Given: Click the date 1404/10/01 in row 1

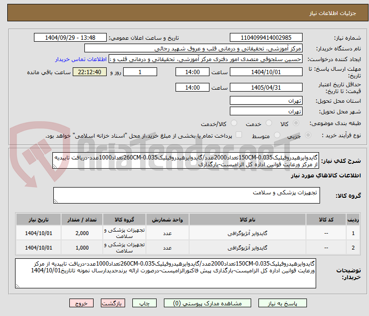Looking at the screenshot, I should tap(39, 233).
